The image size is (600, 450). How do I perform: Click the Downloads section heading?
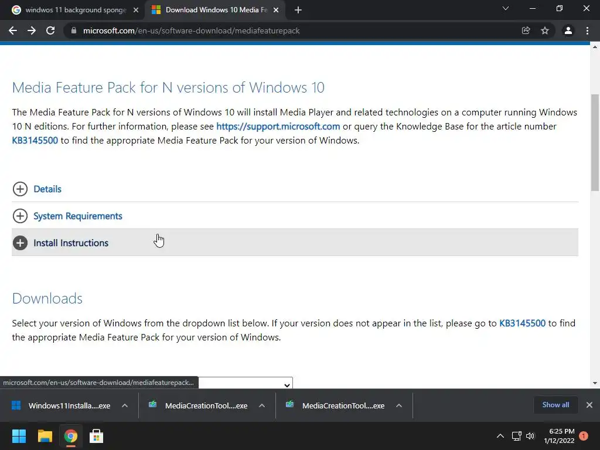[x=47, y=298]
